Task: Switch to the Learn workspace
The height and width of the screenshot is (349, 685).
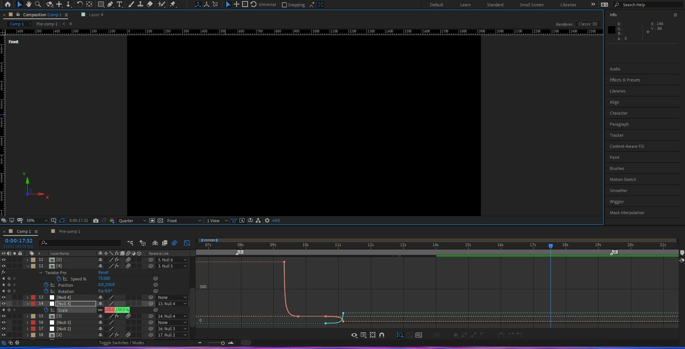Action: [x=465, y=5]
